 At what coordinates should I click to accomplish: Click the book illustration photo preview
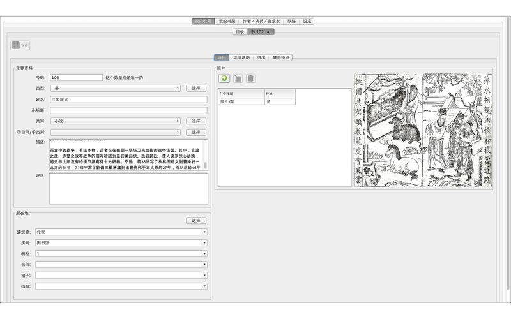[x=423, y=130]
